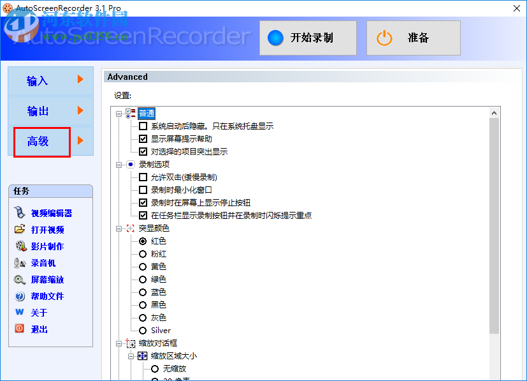Enable 系统启动后隐藏 checkbox

[x=143, y=126]
